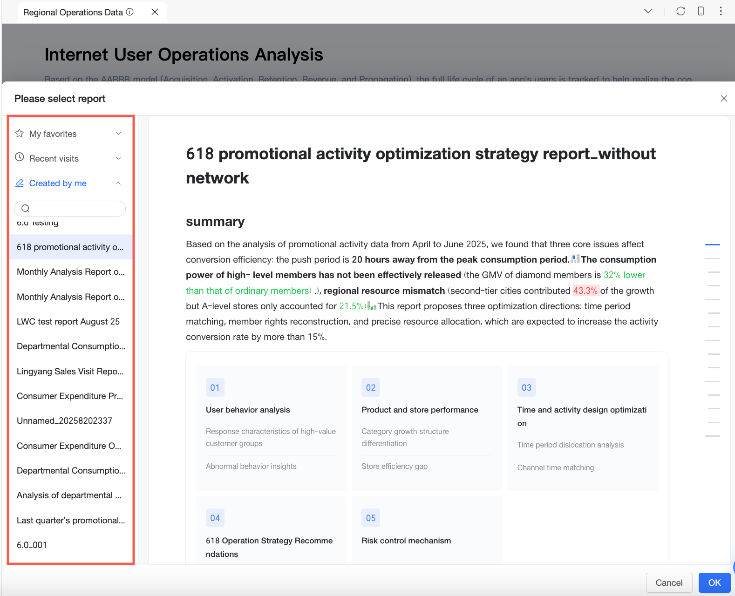This screenshot has height=596, width=735.
Task: Open the Recent visits section label
Action: 54,158
